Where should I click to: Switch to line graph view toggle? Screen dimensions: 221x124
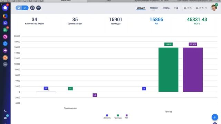coord(25,8)
